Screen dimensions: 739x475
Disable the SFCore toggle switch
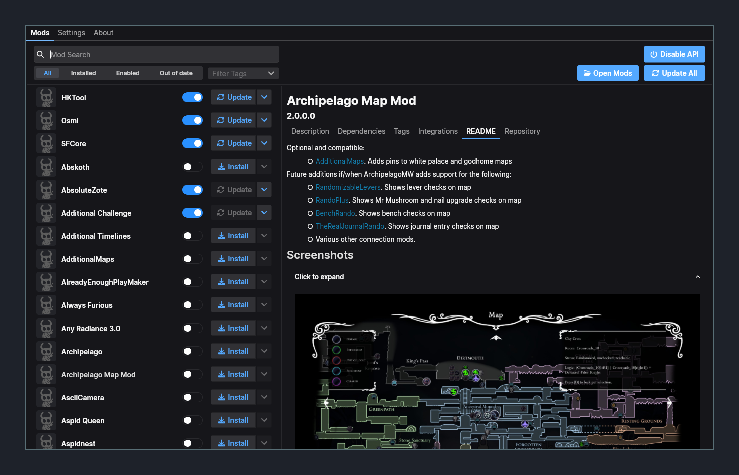[193, 143]
